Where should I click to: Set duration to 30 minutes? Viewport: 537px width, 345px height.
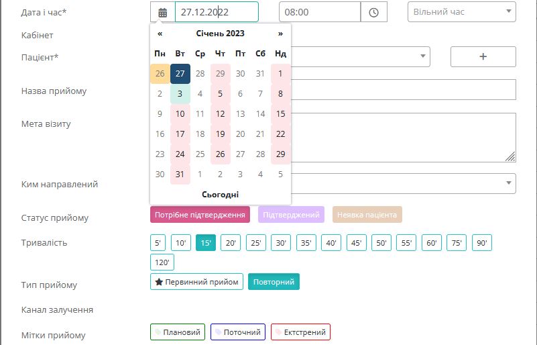(281, 243)
